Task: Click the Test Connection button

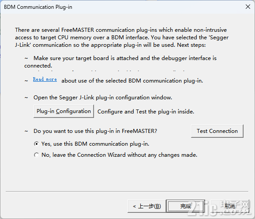Action: 217,131
